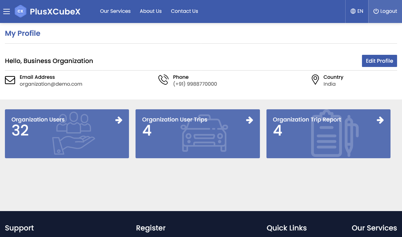The height and width of the screenshot is (237, 402).
Task: Click the My Profile heading
Action: (23, 33)
